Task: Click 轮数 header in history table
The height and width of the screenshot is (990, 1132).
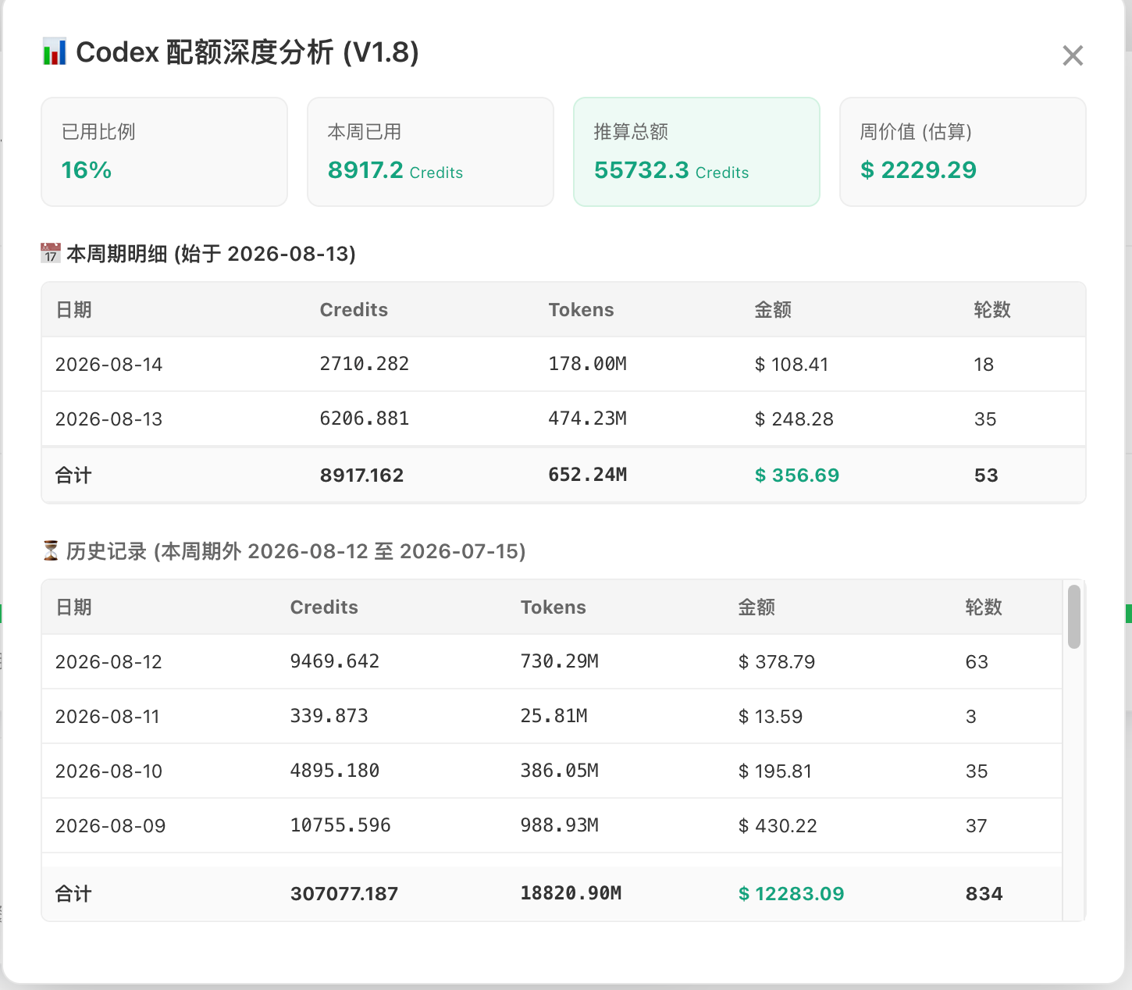Action: [x=984, y=607]
